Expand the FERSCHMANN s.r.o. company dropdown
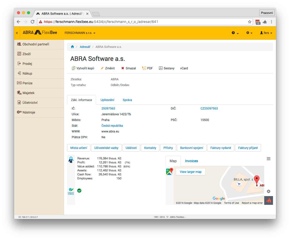This screenshot has height=239, width=290. (x=80, y=33)
